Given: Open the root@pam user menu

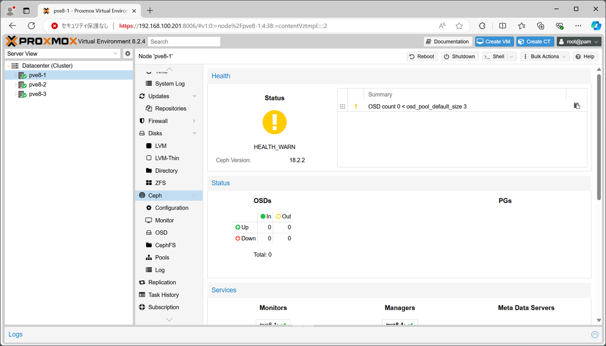Looking at the screenshot, I should pos(579,42).
